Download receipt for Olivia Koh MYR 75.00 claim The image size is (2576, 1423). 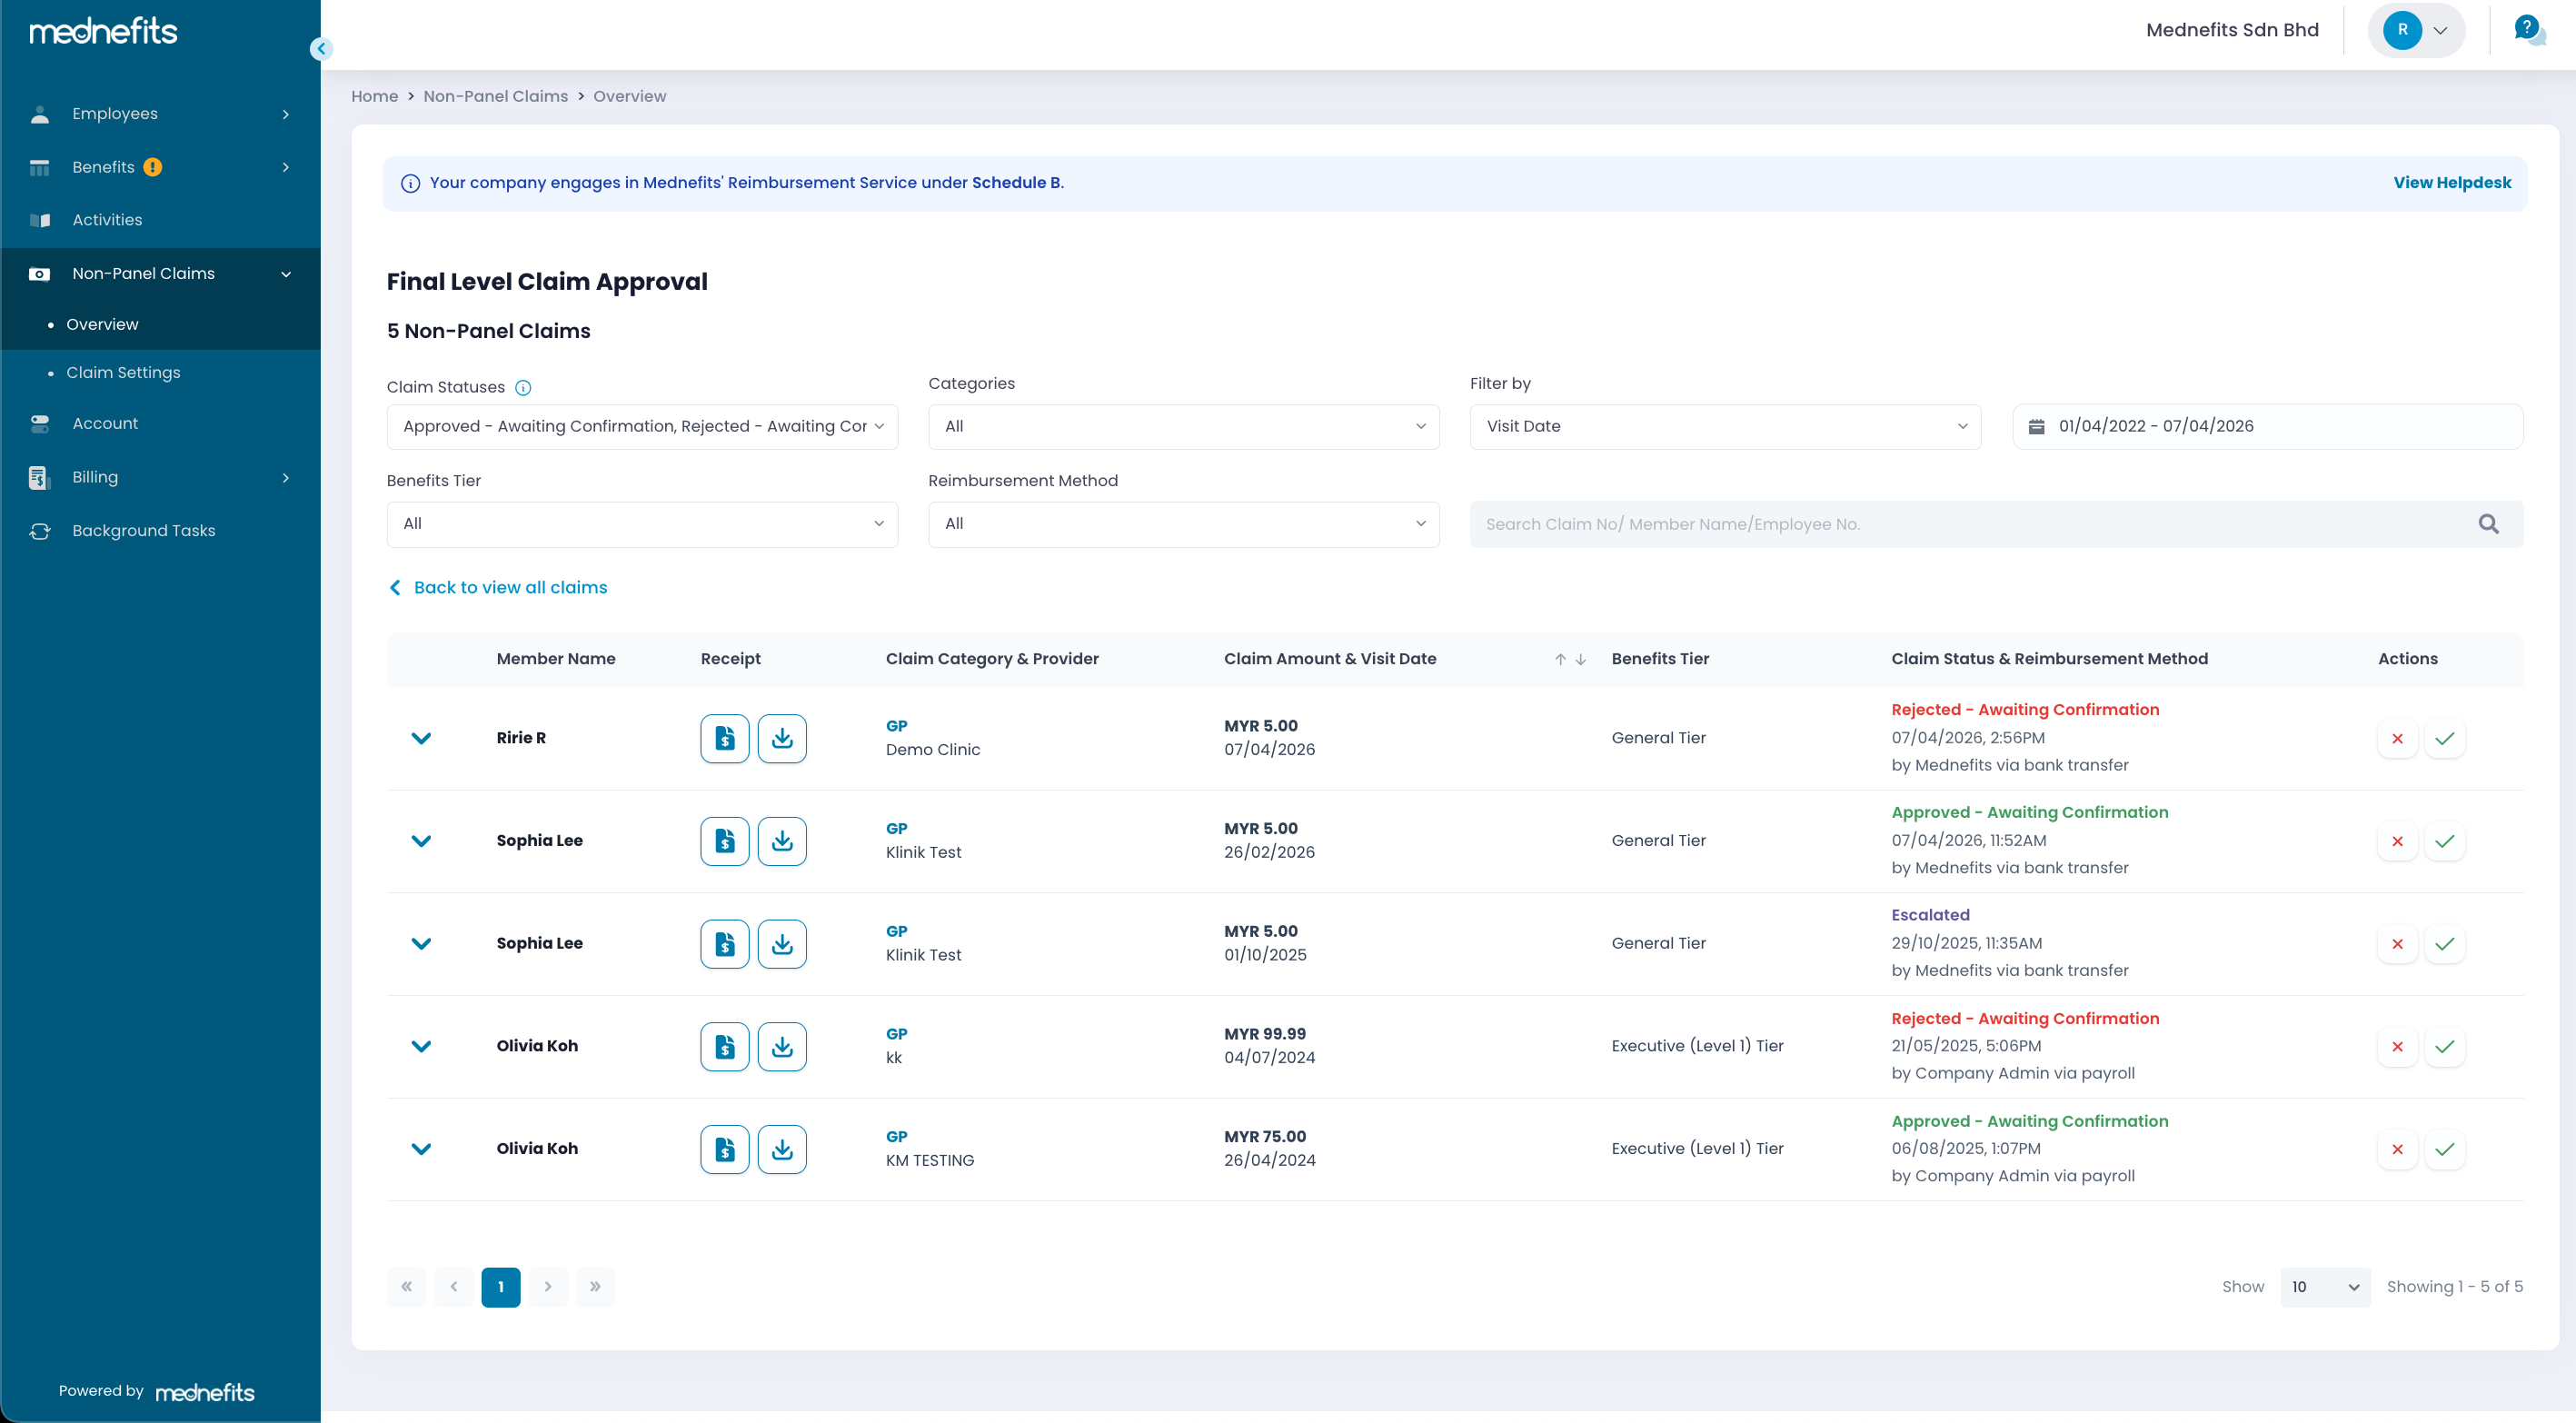(x=781, y=1149)
